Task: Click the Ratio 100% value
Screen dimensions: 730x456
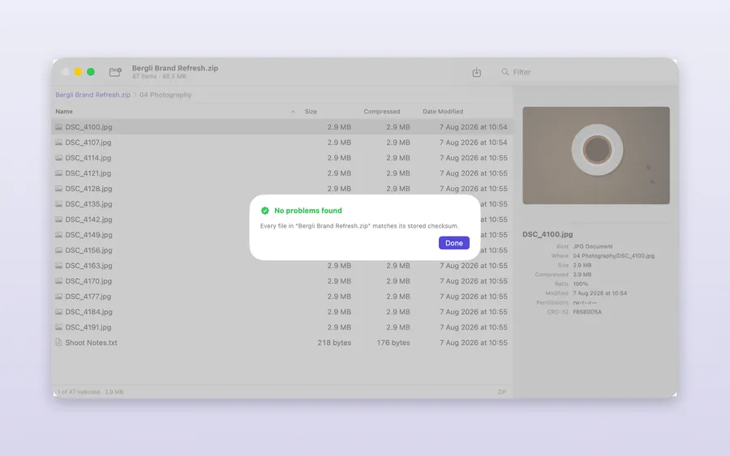Action: pos(580,283)
